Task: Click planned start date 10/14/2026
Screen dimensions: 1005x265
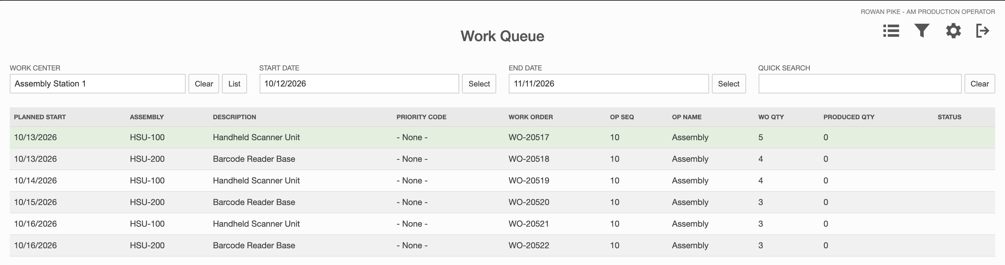Action: click(x=36, y=180)
